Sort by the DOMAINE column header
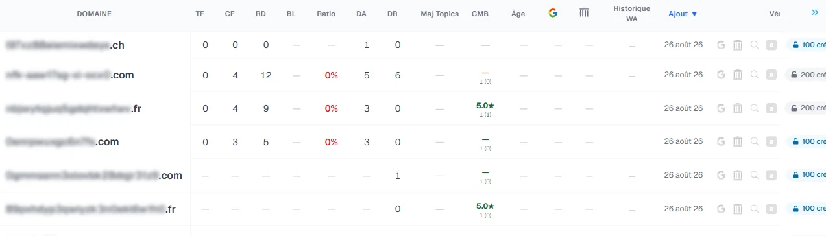The height and width of the screenshot is (236, 826). (94, 14)
